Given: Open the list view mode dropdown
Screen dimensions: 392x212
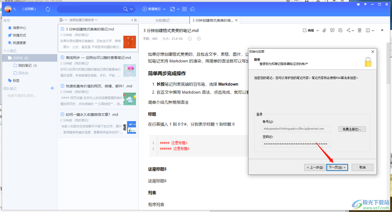Looking at the screenshot, I should [63, 20].
